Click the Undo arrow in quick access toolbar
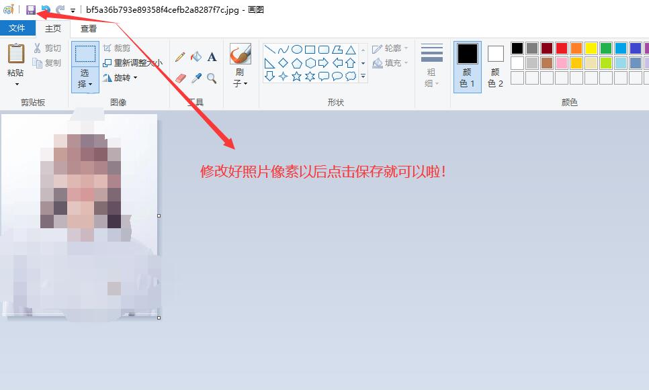This screenshot has width=649, height=390. tap(46, 10)
